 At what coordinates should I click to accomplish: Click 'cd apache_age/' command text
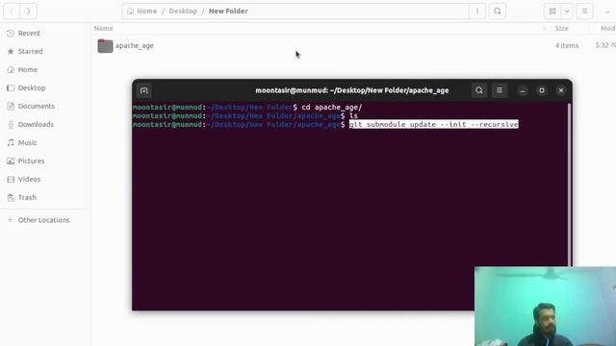tap(331, 107)
